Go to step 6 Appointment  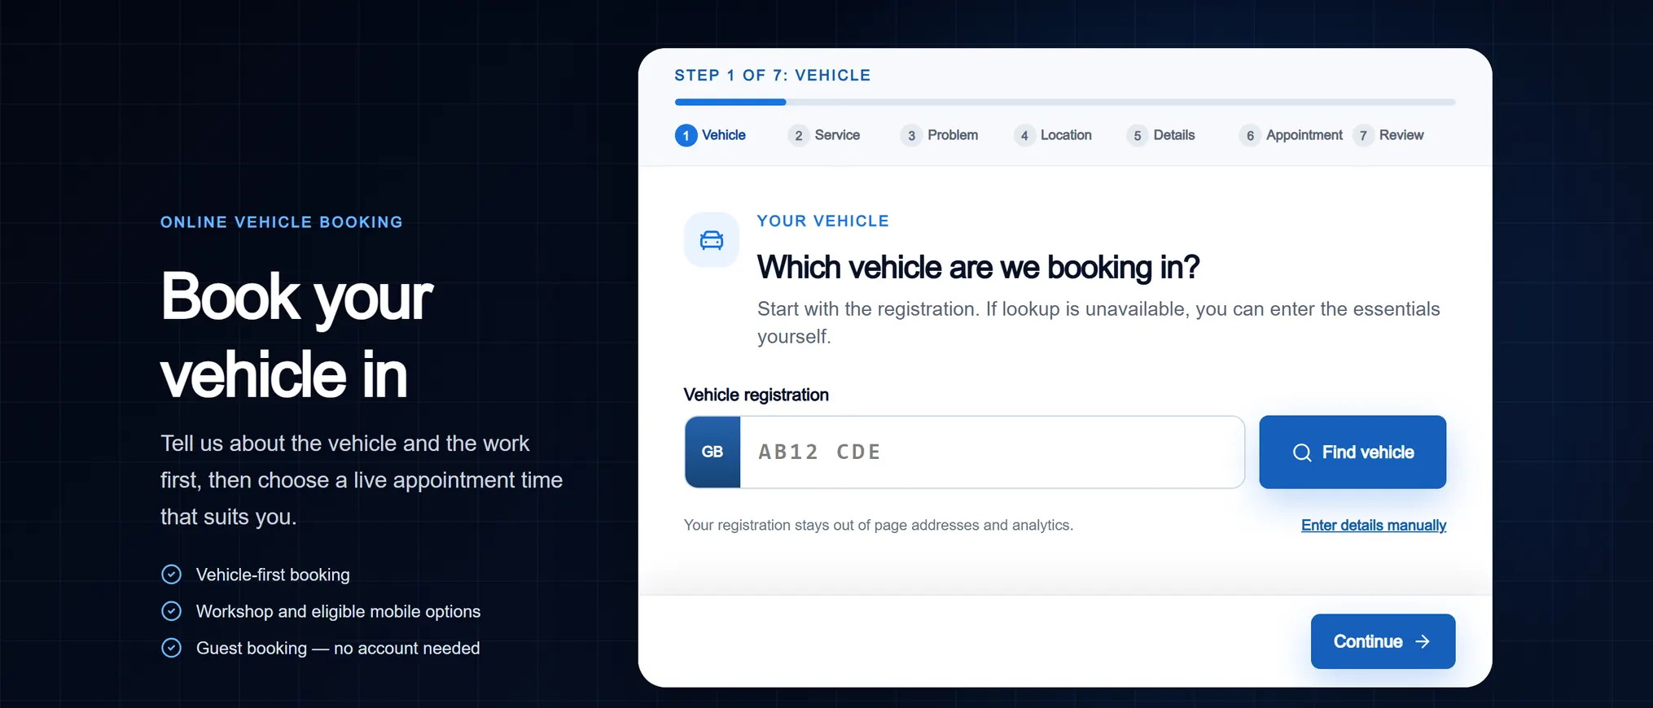(1291, 135)
